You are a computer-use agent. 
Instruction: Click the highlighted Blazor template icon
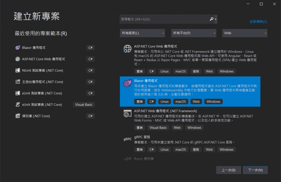(x=127, y=83)
